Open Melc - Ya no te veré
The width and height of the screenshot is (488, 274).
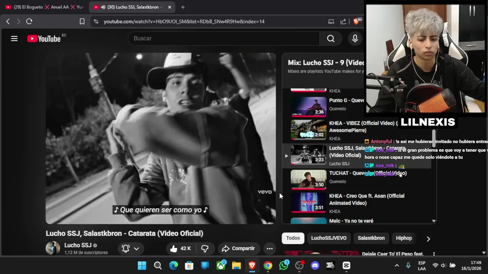[351, 221]
